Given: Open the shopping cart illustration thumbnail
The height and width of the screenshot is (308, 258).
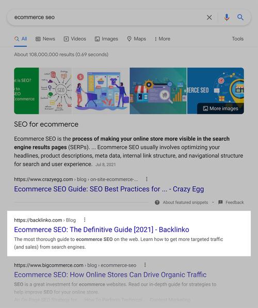Looking at the screenshot, I should [101, 91].
